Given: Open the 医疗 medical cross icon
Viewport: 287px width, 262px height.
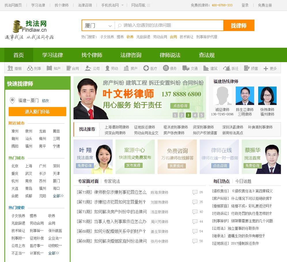Looking at the screenshot, I should (146, 68).
